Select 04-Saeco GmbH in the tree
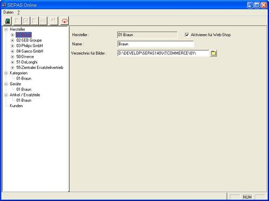Screen dimensions: 269x201 click(x=30, y=51)
